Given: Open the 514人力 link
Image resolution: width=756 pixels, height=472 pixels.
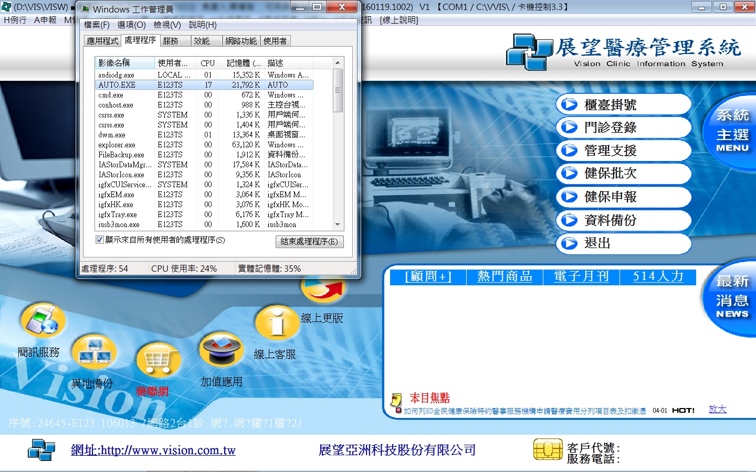Looking at the screenshot, I should tap(658, 276).
